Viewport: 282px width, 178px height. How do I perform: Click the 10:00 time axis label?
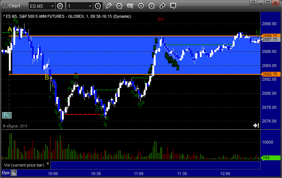(x=53, y=174)
